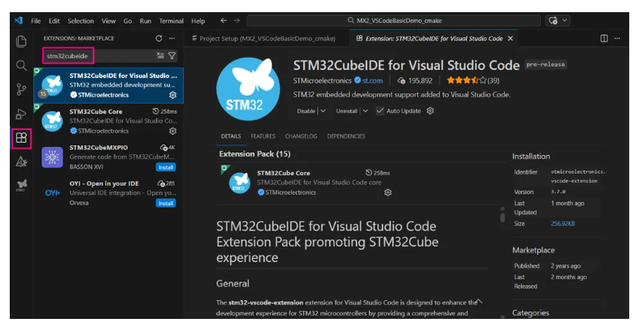This screenshot has width=639, height=327.
Task: Click the pre-release badge
Action: pyautogui.click(x=546, y=64)
